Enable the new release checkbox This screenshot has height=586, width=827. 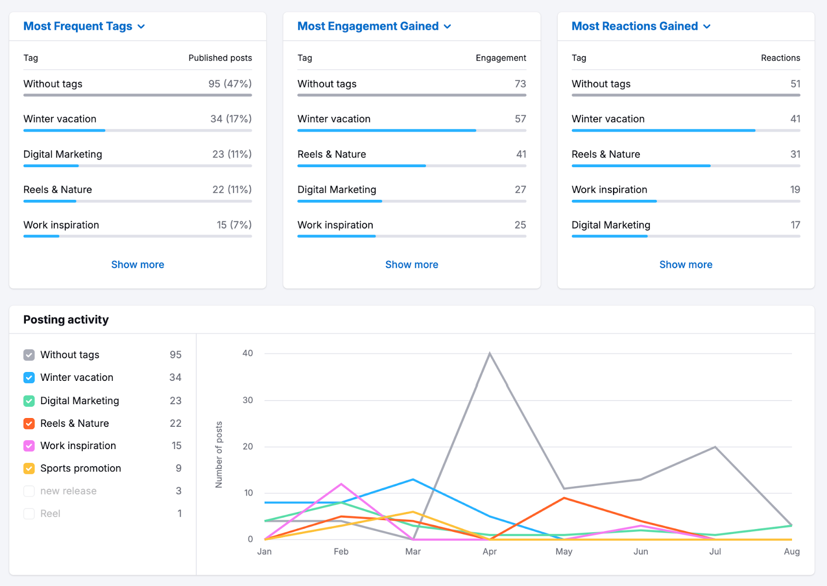(x=29, y=491)
